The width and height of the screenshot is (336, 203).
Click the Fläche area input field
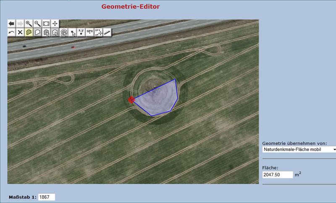[277, 174]
